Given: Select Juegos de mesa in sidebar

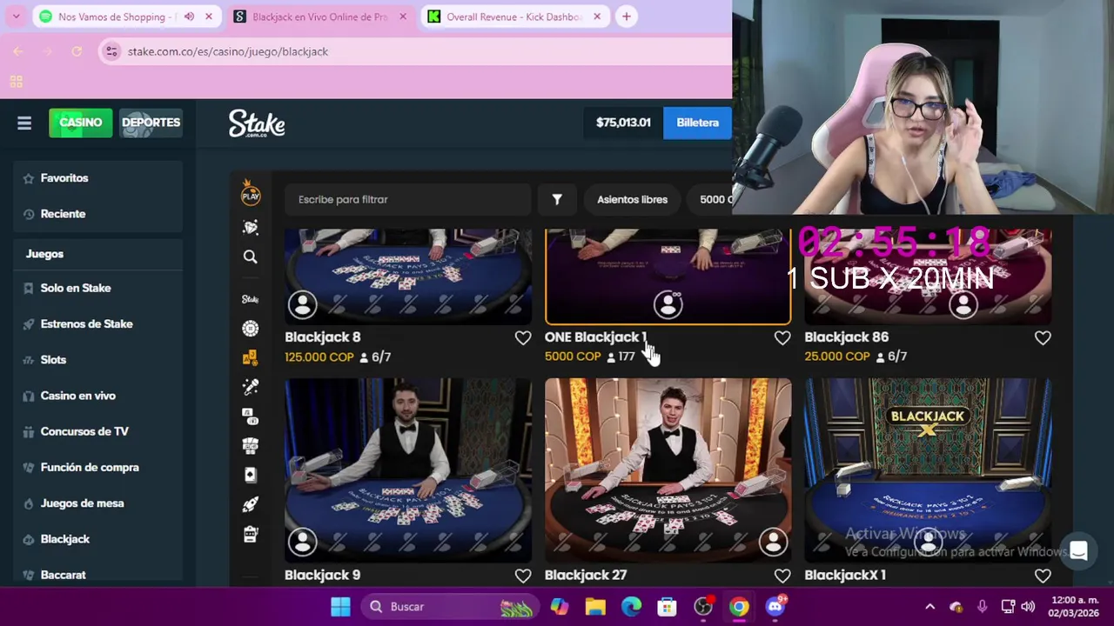Looking at the screenshot, I should (97, 503).
